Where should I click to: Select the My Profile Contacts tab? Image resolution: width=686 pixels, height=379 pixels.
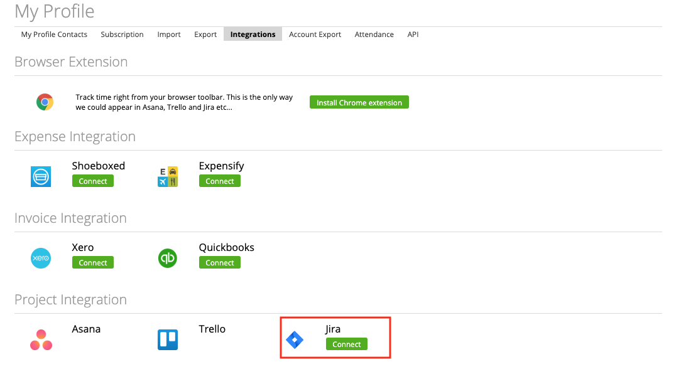54,35
